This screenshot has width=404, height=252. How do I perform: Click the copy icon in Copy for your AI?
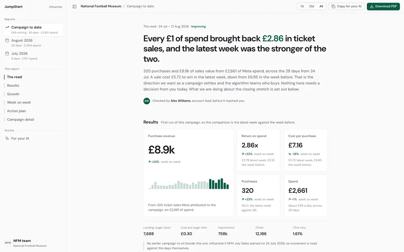[x=333, y=6]
